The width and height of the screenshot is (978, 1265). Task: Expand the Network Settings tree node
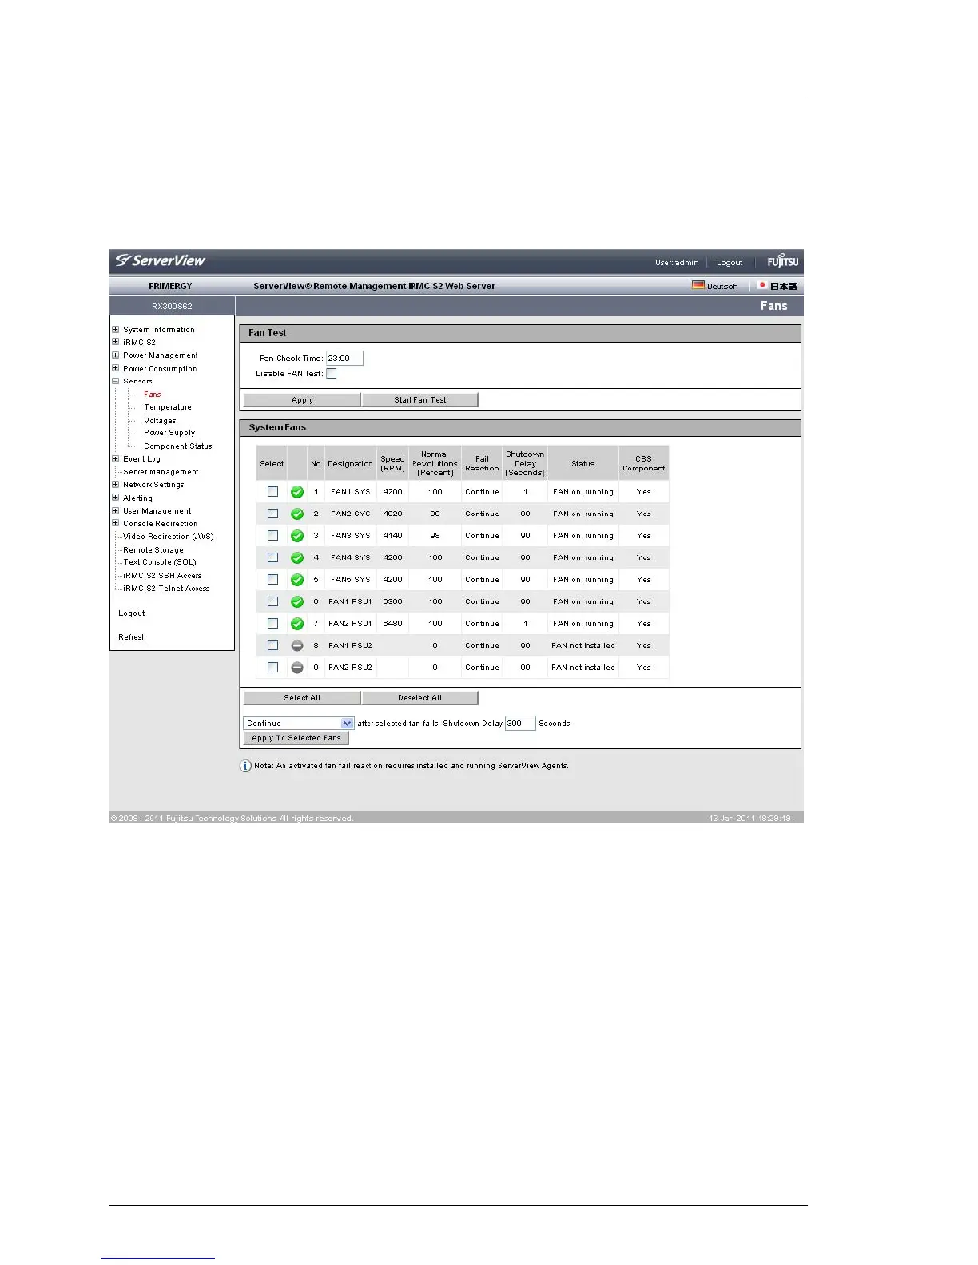116,485
